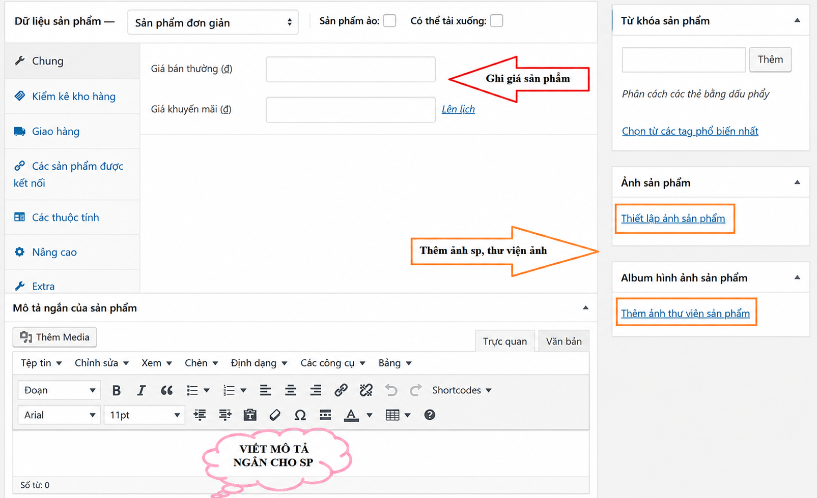The height and width of the screenshot is (498, 817).
Task: Center align the text
Action: tap(291, 390)
